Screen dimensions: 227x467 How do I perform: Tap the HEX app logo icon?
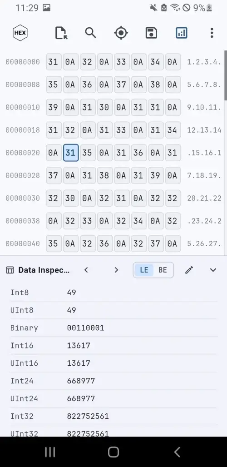pos(20,33)
